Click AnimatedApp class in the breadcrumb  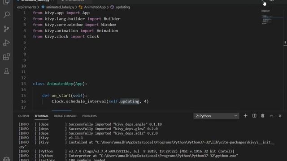click(95, 7)
